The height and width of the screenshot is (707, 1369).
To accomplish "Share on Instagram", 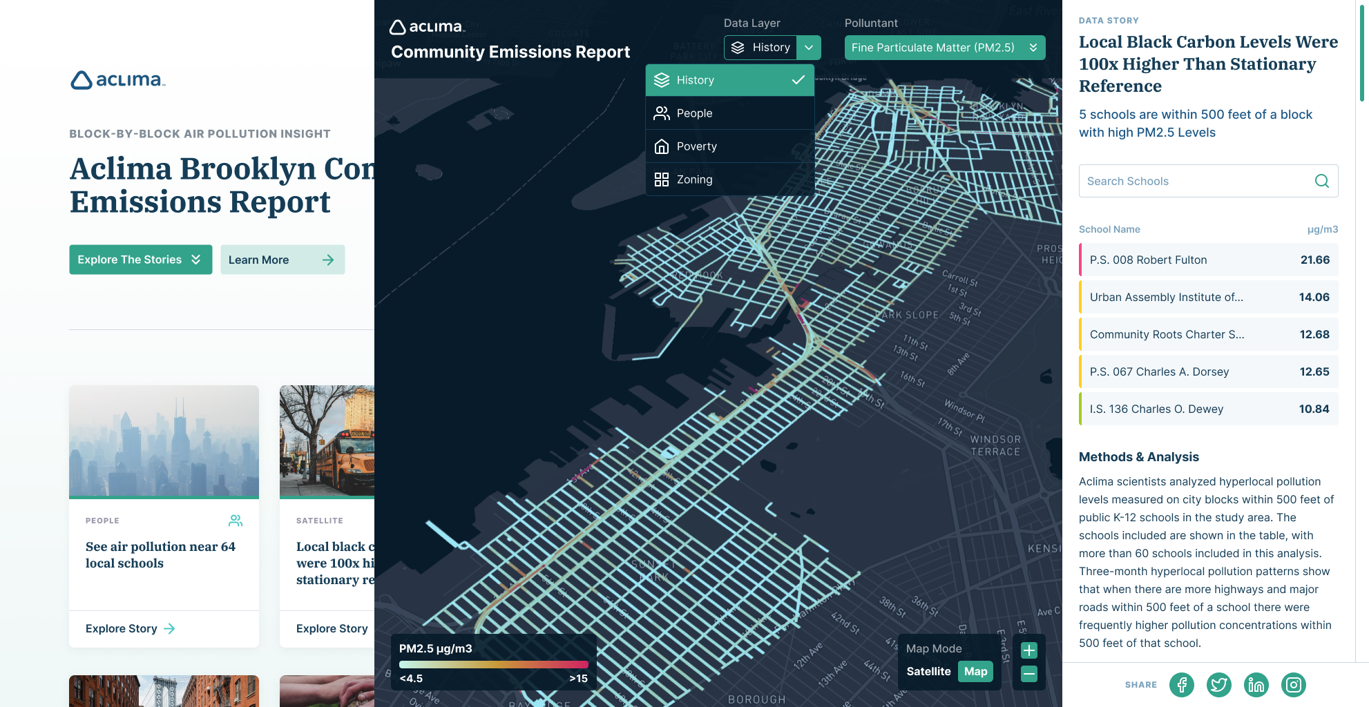I will (1294, 685).
